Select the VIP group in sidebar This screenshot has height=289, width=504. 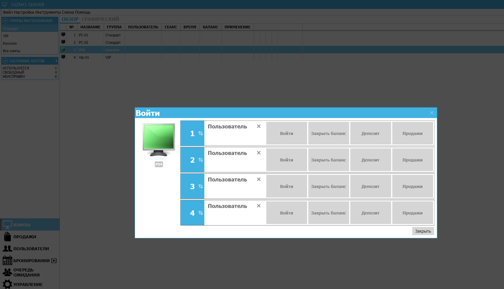tap(30, 36)
